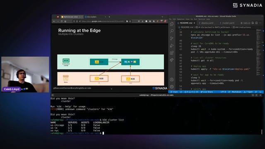The height and width of the screenshot is (149, 265).
Task: Click 'us-chicago' row in terminal output
Action: click(75, 125)
